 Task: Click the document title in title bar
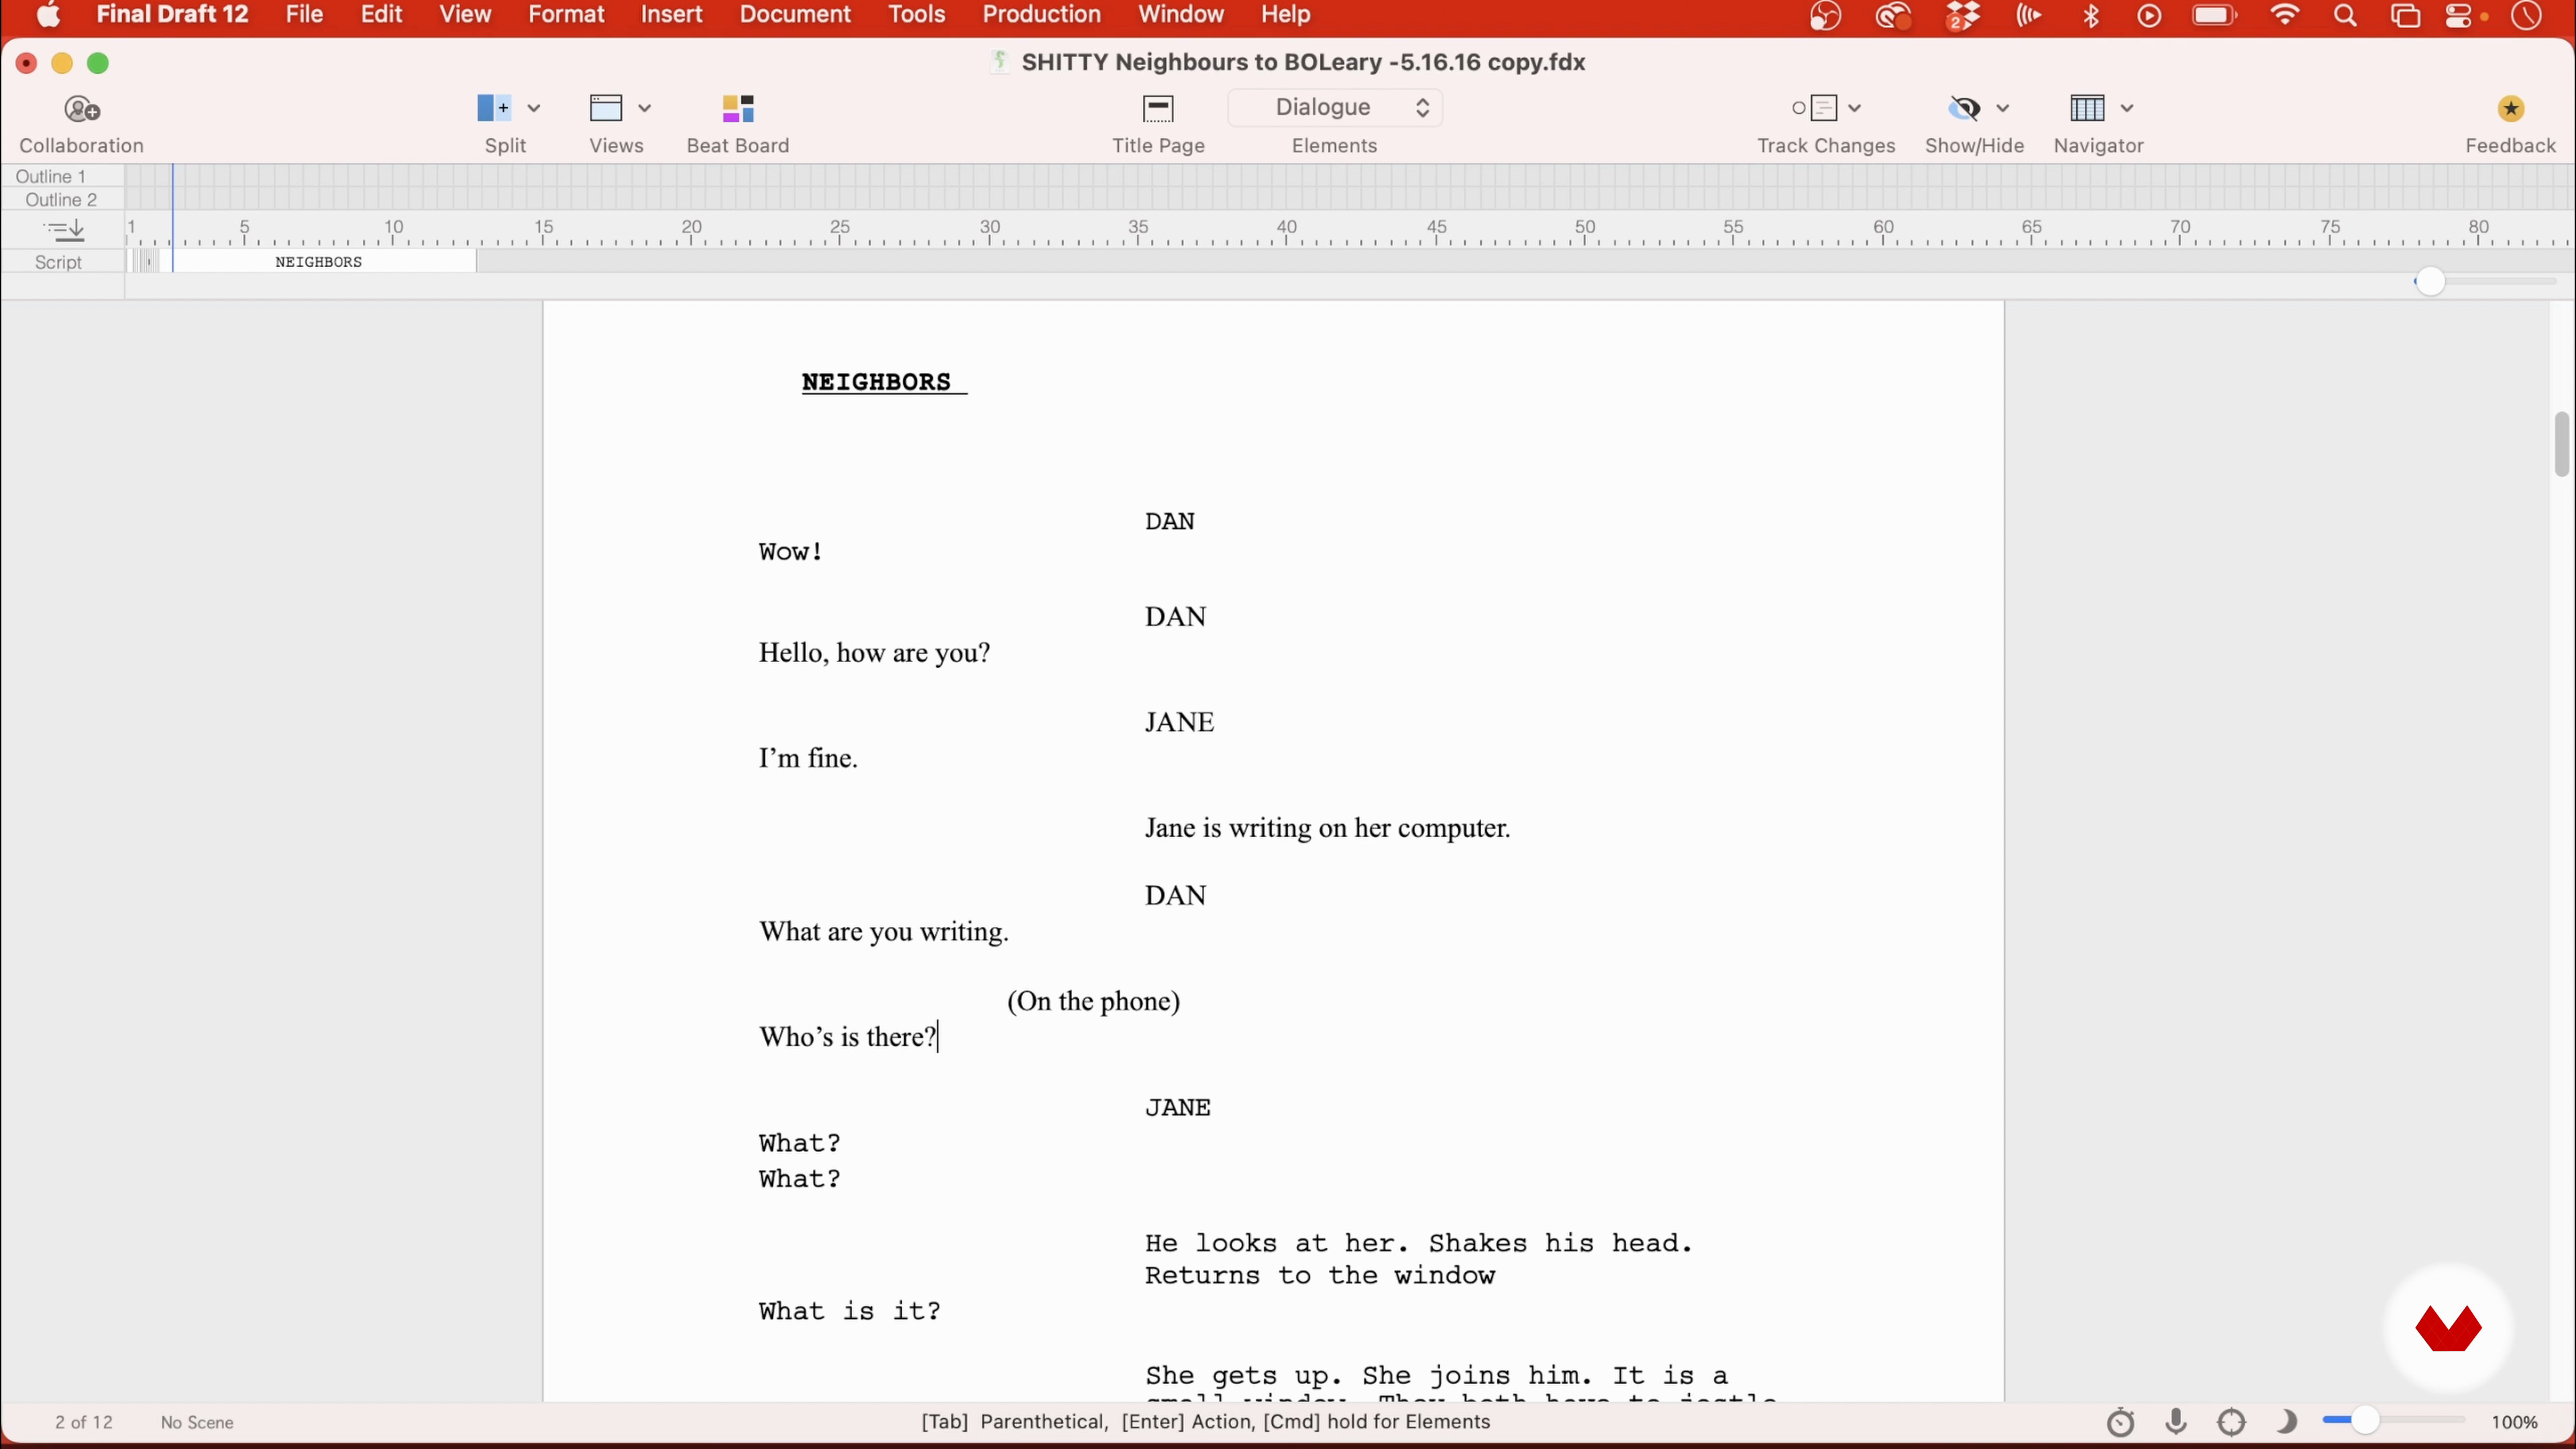pos(1303,62)
